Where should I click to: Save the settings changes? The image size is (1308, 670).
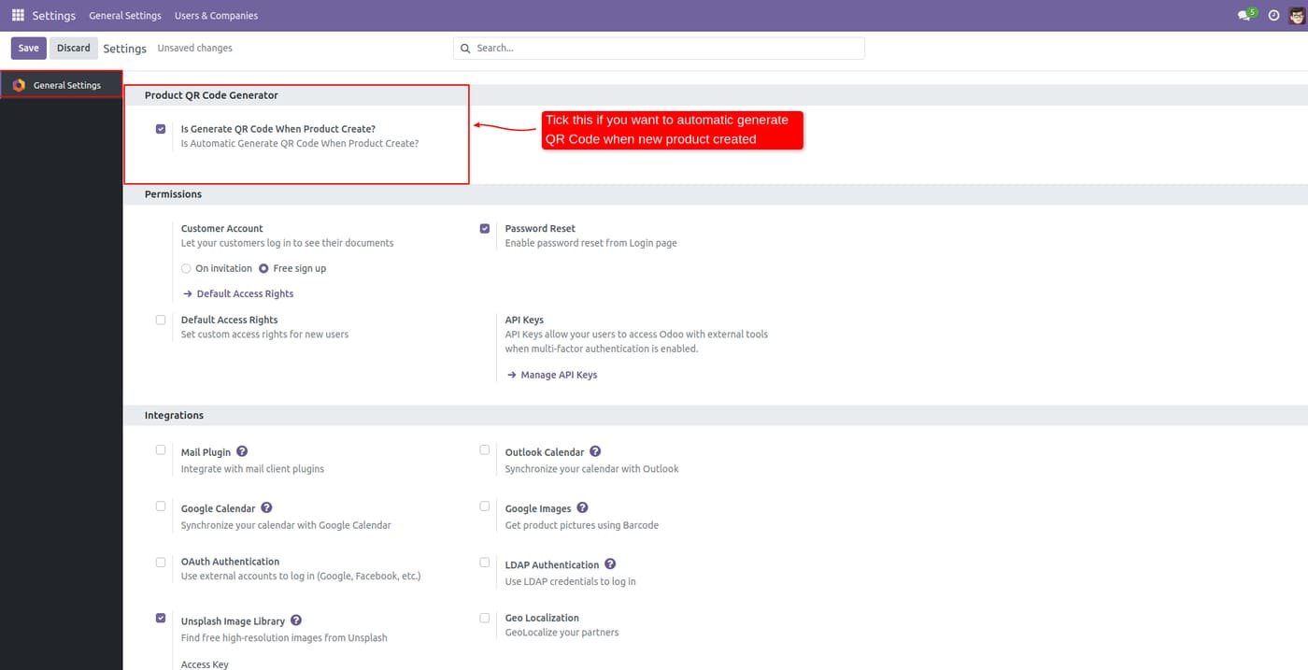[29, 48]
